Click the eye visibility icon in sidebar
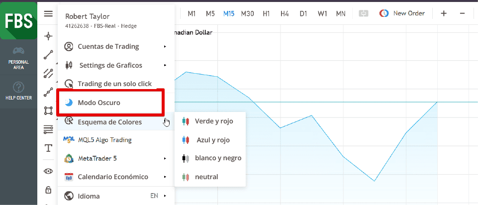478x205 pixels. click(48, 171)
